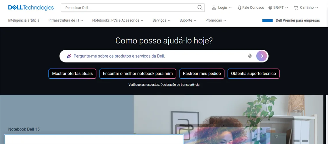
Task: Open the Declaração de transparência link
Action: [x=180, y=85]
